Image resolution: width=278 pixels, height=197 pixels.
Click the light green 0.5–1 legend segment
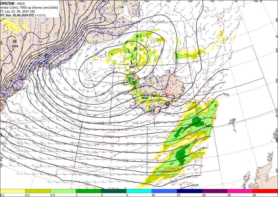click(x=63, y=191)
